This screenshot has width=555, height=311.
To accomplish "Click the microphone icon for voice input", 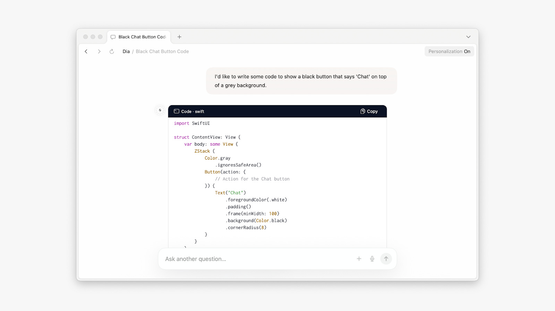I will tap(372, 259).
